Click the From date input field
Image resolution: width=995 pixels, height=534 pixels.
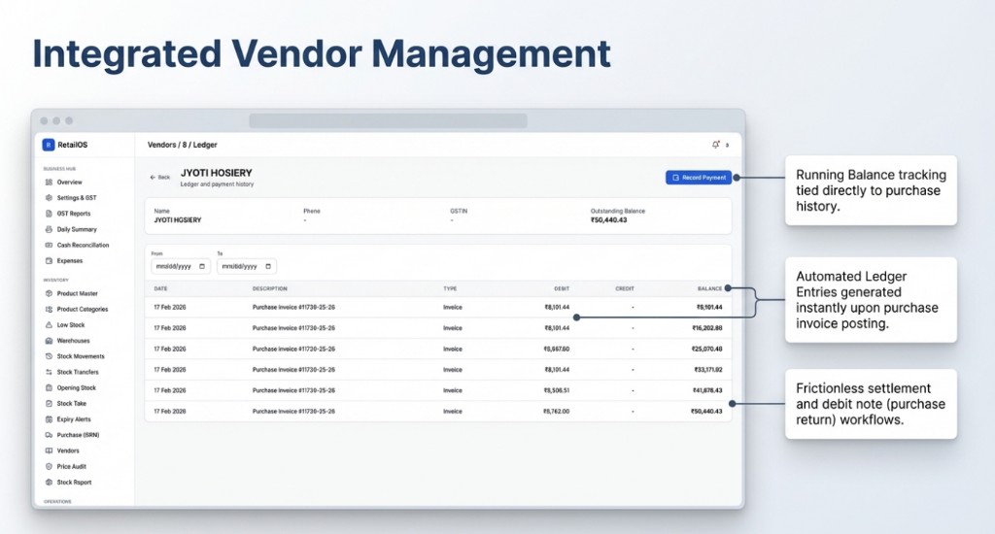(180, 266)
